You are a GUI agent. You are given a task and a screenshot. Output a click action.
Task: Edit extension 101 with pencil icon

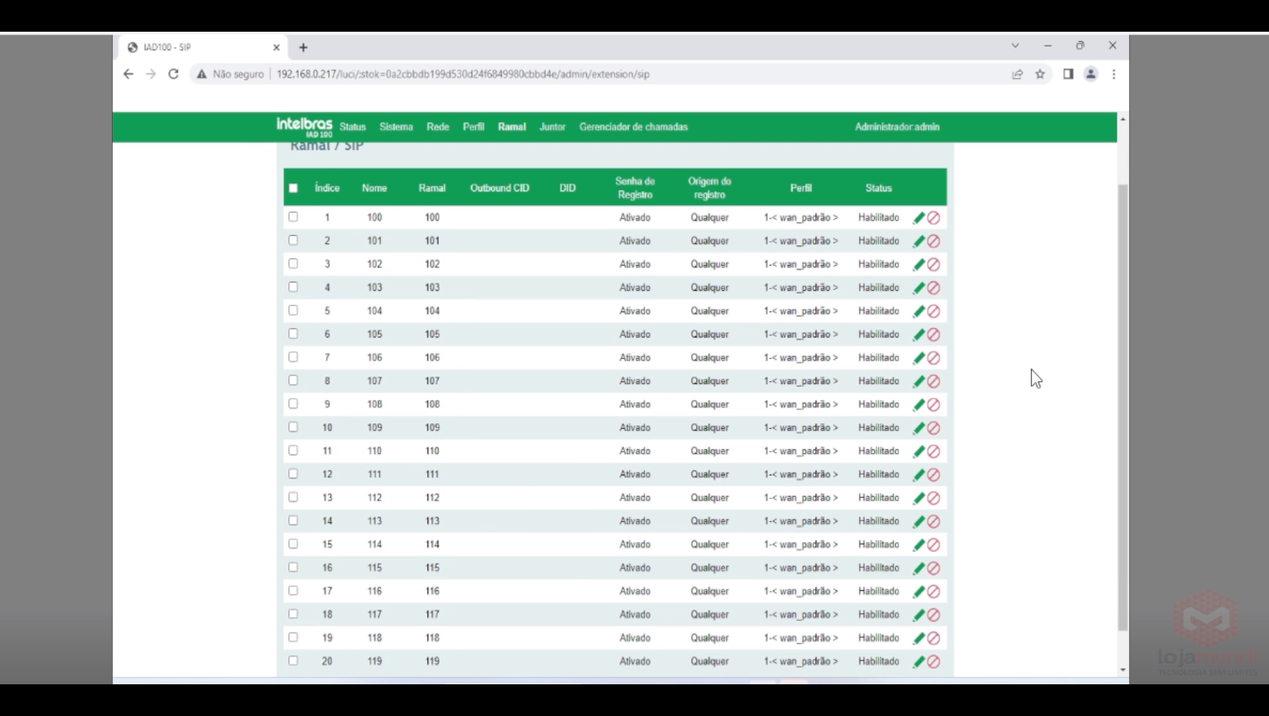point(918,241)
